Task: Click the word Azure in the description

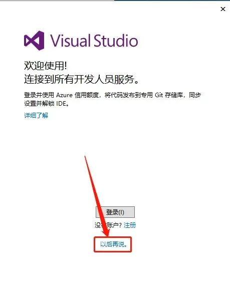Action: pos(64,95)
